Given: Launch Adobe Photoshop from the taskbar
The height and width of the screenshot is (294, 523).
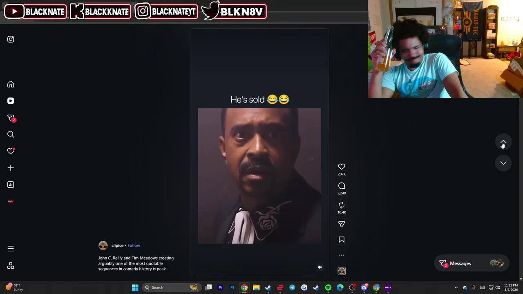Looking at the screenshot, I should (232, 287).
